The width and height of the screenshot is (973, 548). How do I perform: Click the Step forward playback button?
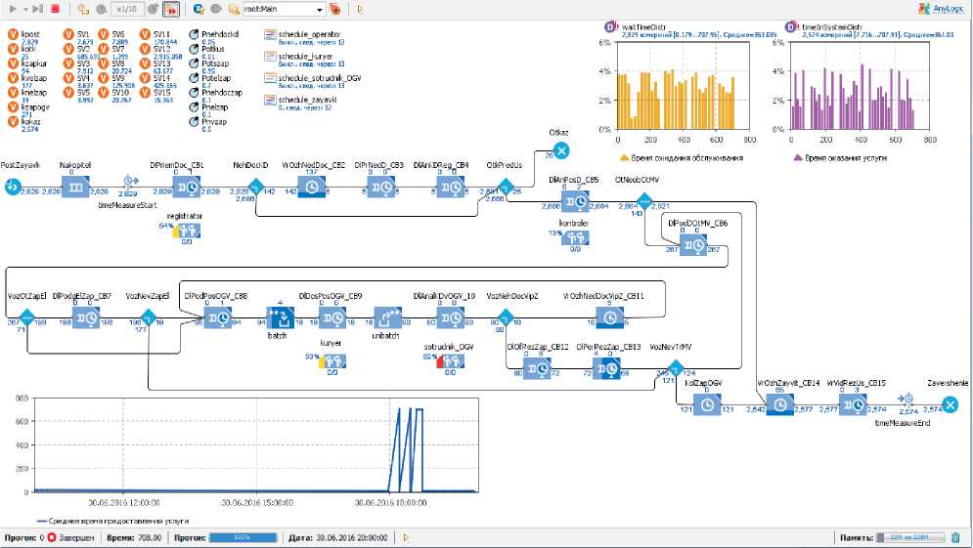pos(37,9)
